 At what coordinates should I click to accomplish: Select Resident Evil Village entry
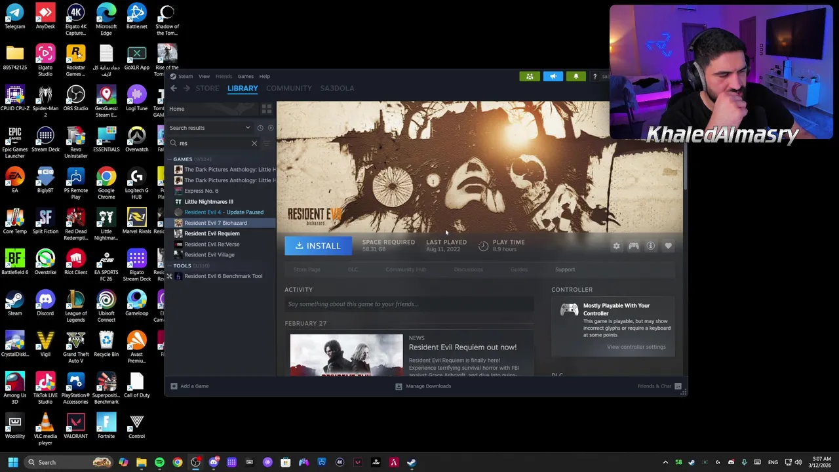pyautogui.click(x=209, y=255)
